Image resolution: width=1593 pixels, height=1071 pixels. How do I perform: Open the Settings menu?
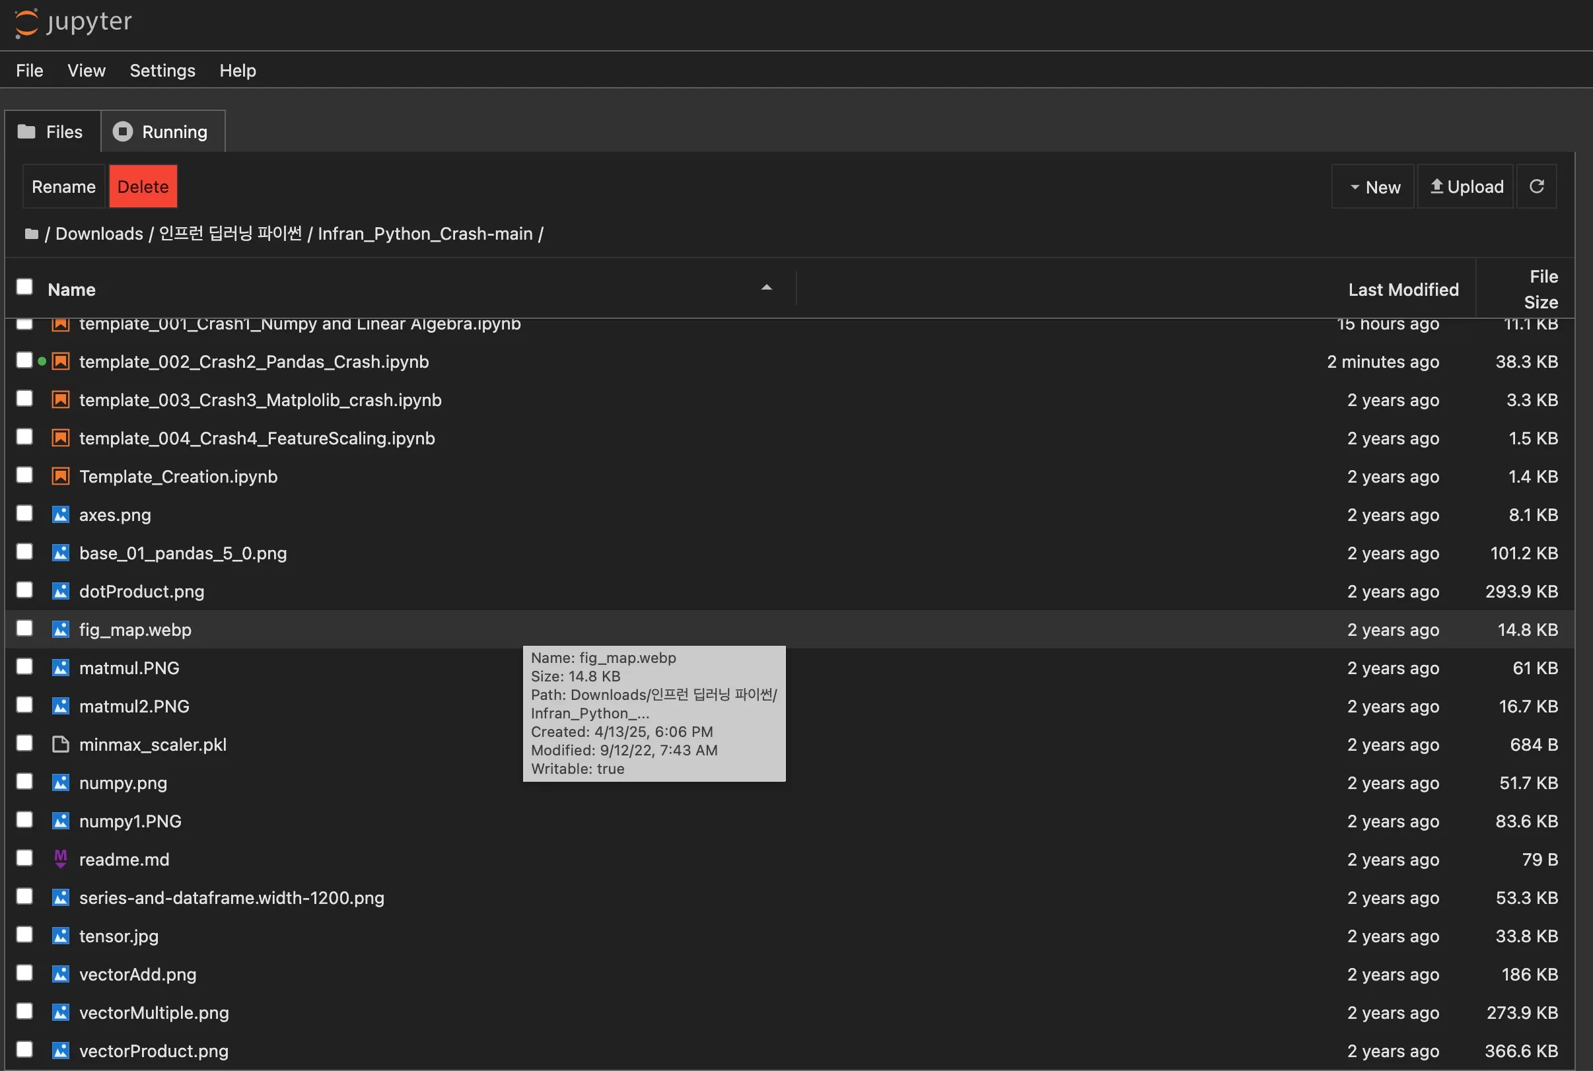pos(162,71)
